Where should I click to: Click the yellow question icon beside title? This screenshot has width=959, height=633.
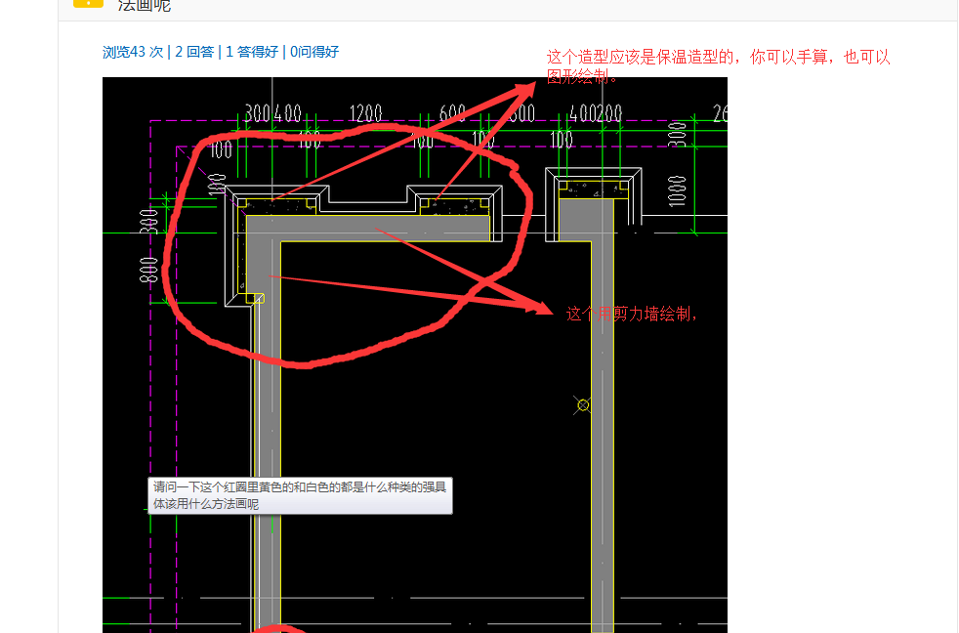click(x=88, y=4)
